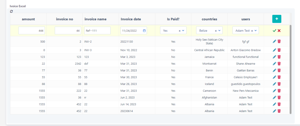The image size is (300, 126).
Task: Delete the Iceland invoice row
Action: [279, 84]
